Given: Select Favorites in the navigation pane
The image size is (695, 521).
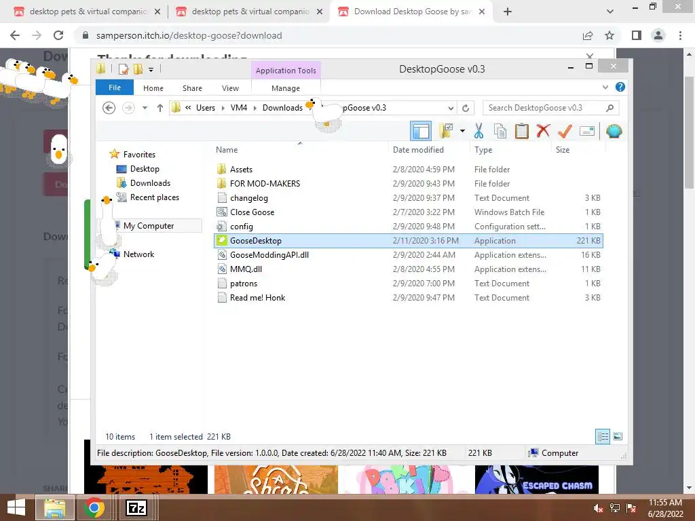Looking at the screenshot, I should [139, 155].
